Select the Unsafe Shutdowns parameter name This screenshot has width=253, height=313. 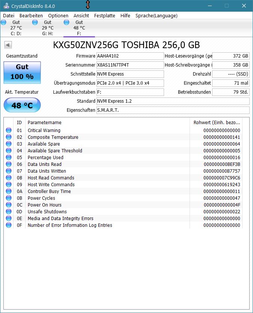pos(47,212)
